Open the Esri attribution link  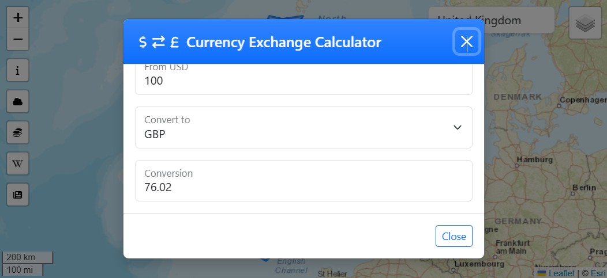tap(597, 273)
